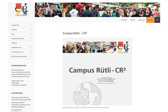
Task: Open Führungen mit Schulklassen post link
Action: [x=21, y=99]
